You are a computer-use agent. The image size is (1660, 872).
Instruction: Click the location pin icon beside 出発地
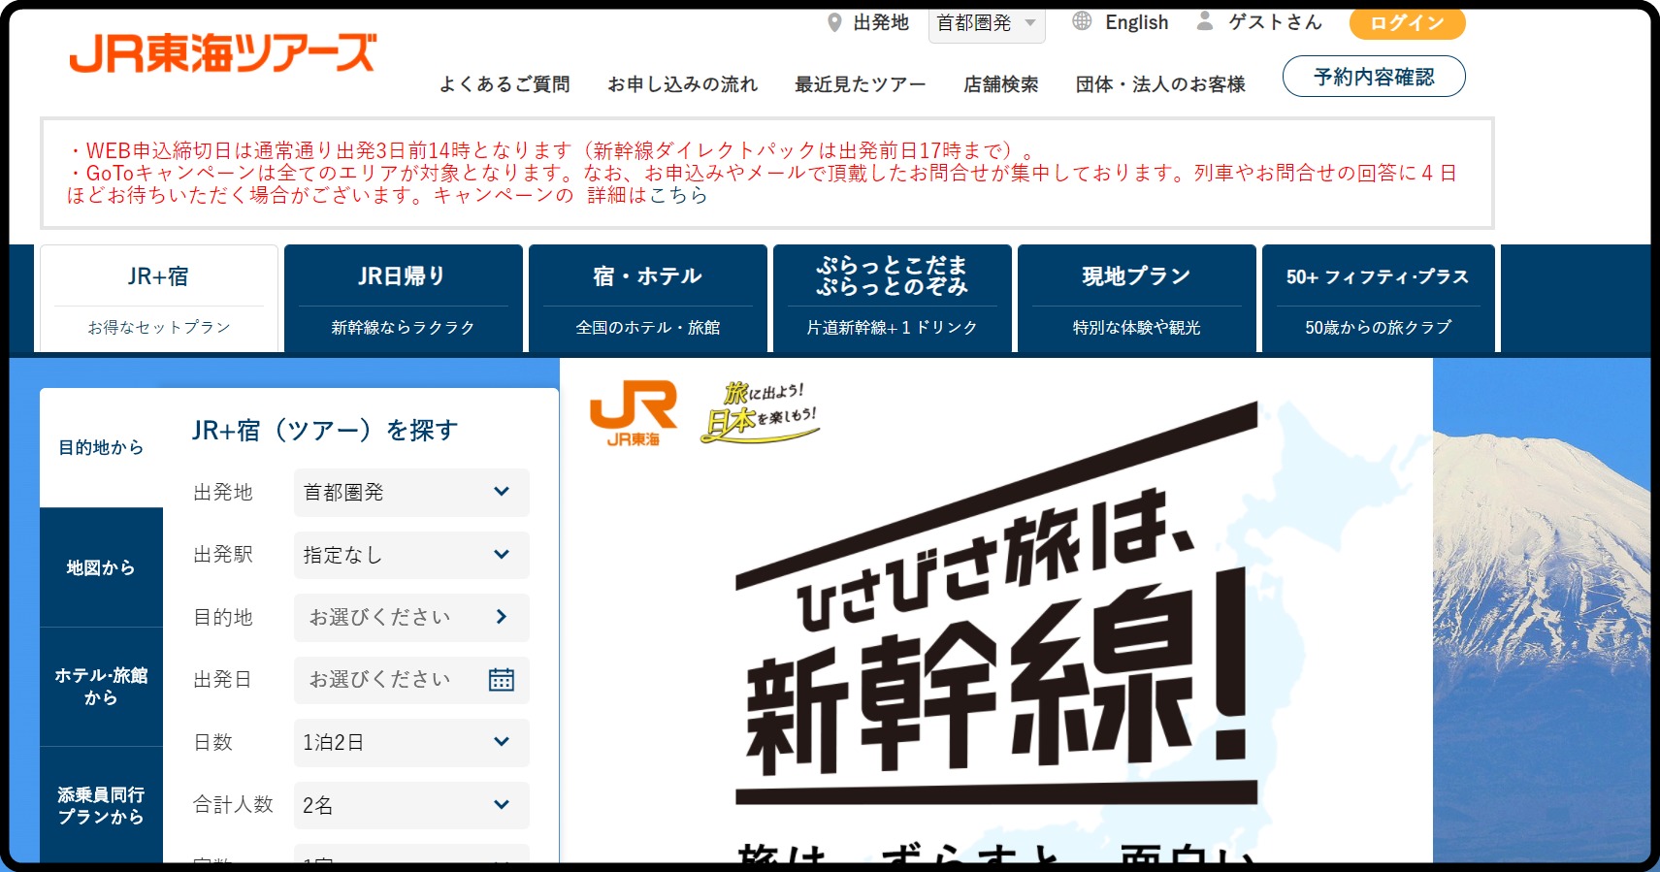tap(834, 22)
